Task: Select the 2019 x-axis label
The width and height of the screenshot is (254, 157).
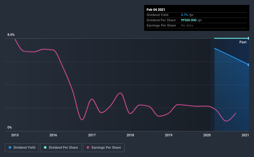Action: (x=169, y=135)
